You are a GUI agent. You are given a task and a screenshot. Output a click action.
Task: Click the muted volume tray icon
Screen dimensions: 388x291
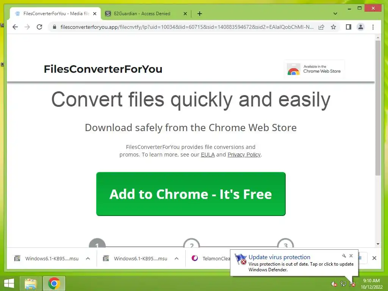pos(334,284)
